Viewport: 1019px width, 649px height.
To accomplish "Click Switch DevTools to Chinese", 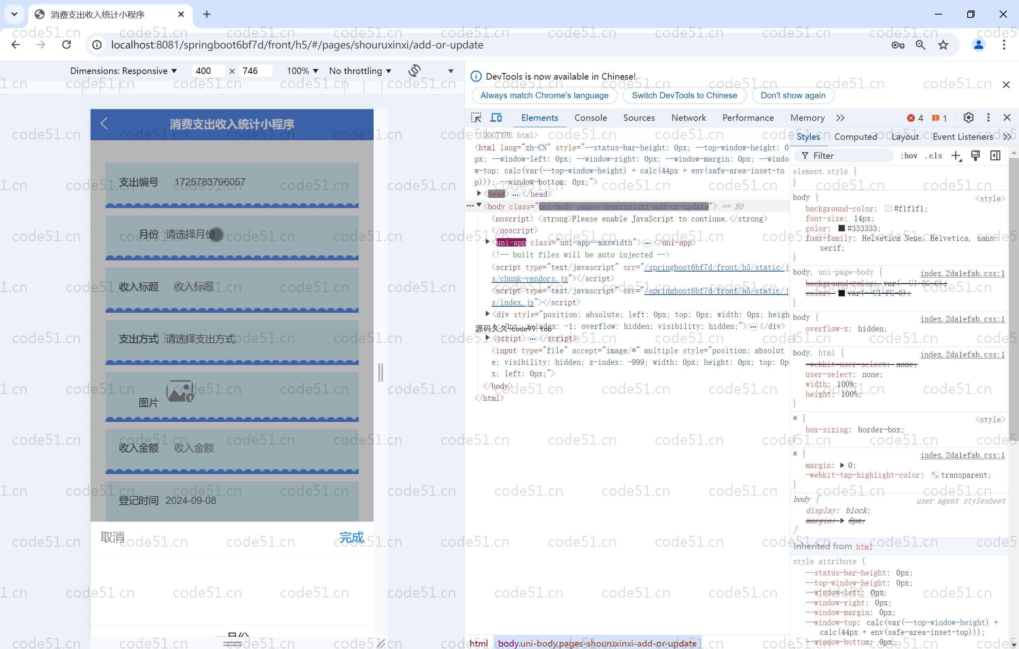I will (684, 95).
